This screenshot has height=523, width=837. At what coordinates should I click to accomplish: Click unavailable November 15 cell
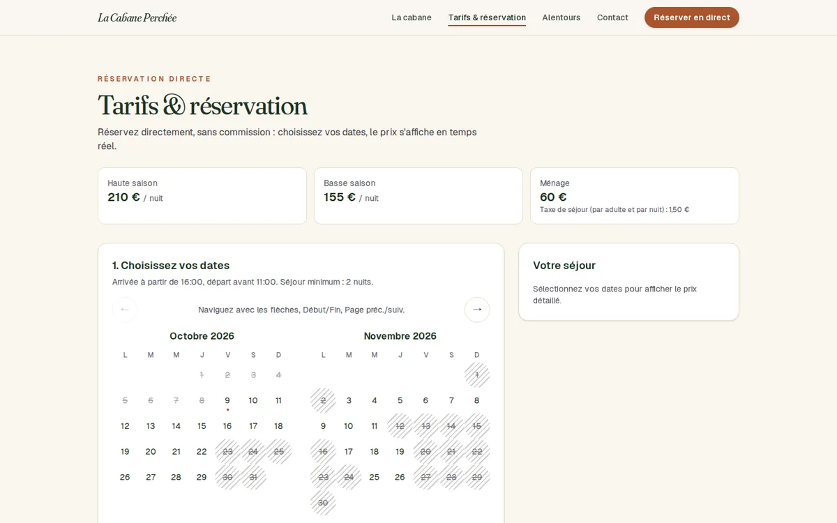pyautogui.click(x=477, y=426)
